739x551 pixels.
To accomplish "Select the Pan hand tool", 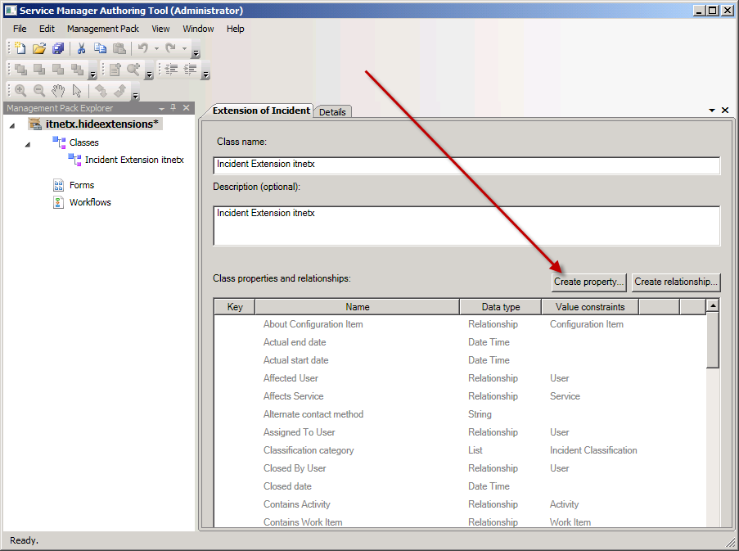I will click(58, 91).
